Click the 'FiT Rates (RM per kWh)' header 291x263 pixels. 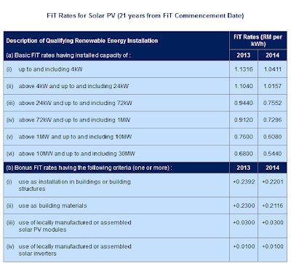pyautogui.click(x=258, y=41)
